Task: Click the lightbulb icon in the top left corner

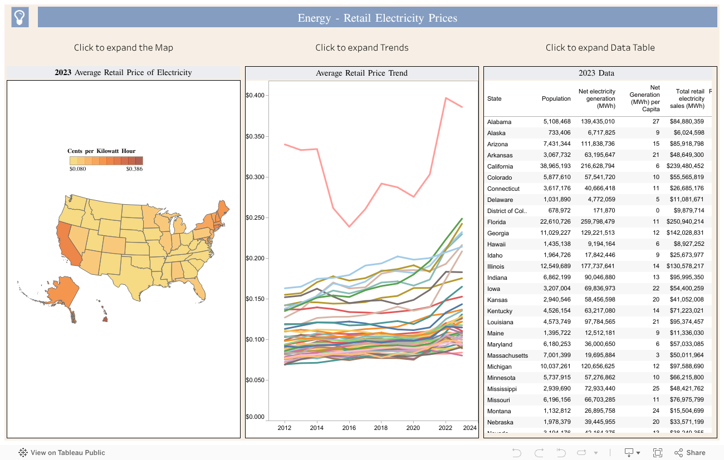Action: pyautogui.click(x=19, y=17)
